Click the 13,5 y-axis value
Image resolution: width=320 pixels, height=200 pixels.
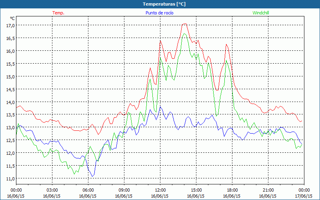[x=11, y=115]
